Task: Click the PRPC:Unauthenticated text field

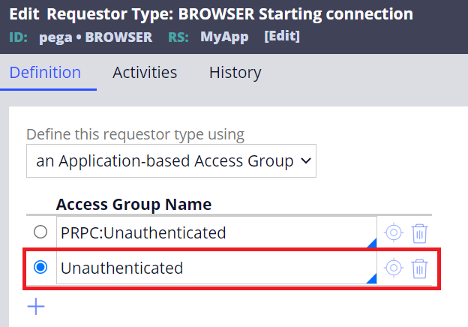Action: (217, 232)
